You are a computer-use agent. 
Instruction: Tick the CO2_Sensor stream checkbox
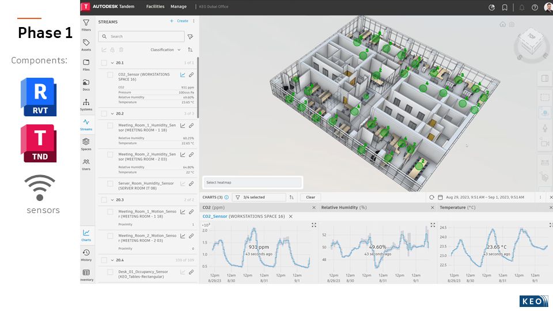(110, 75)
